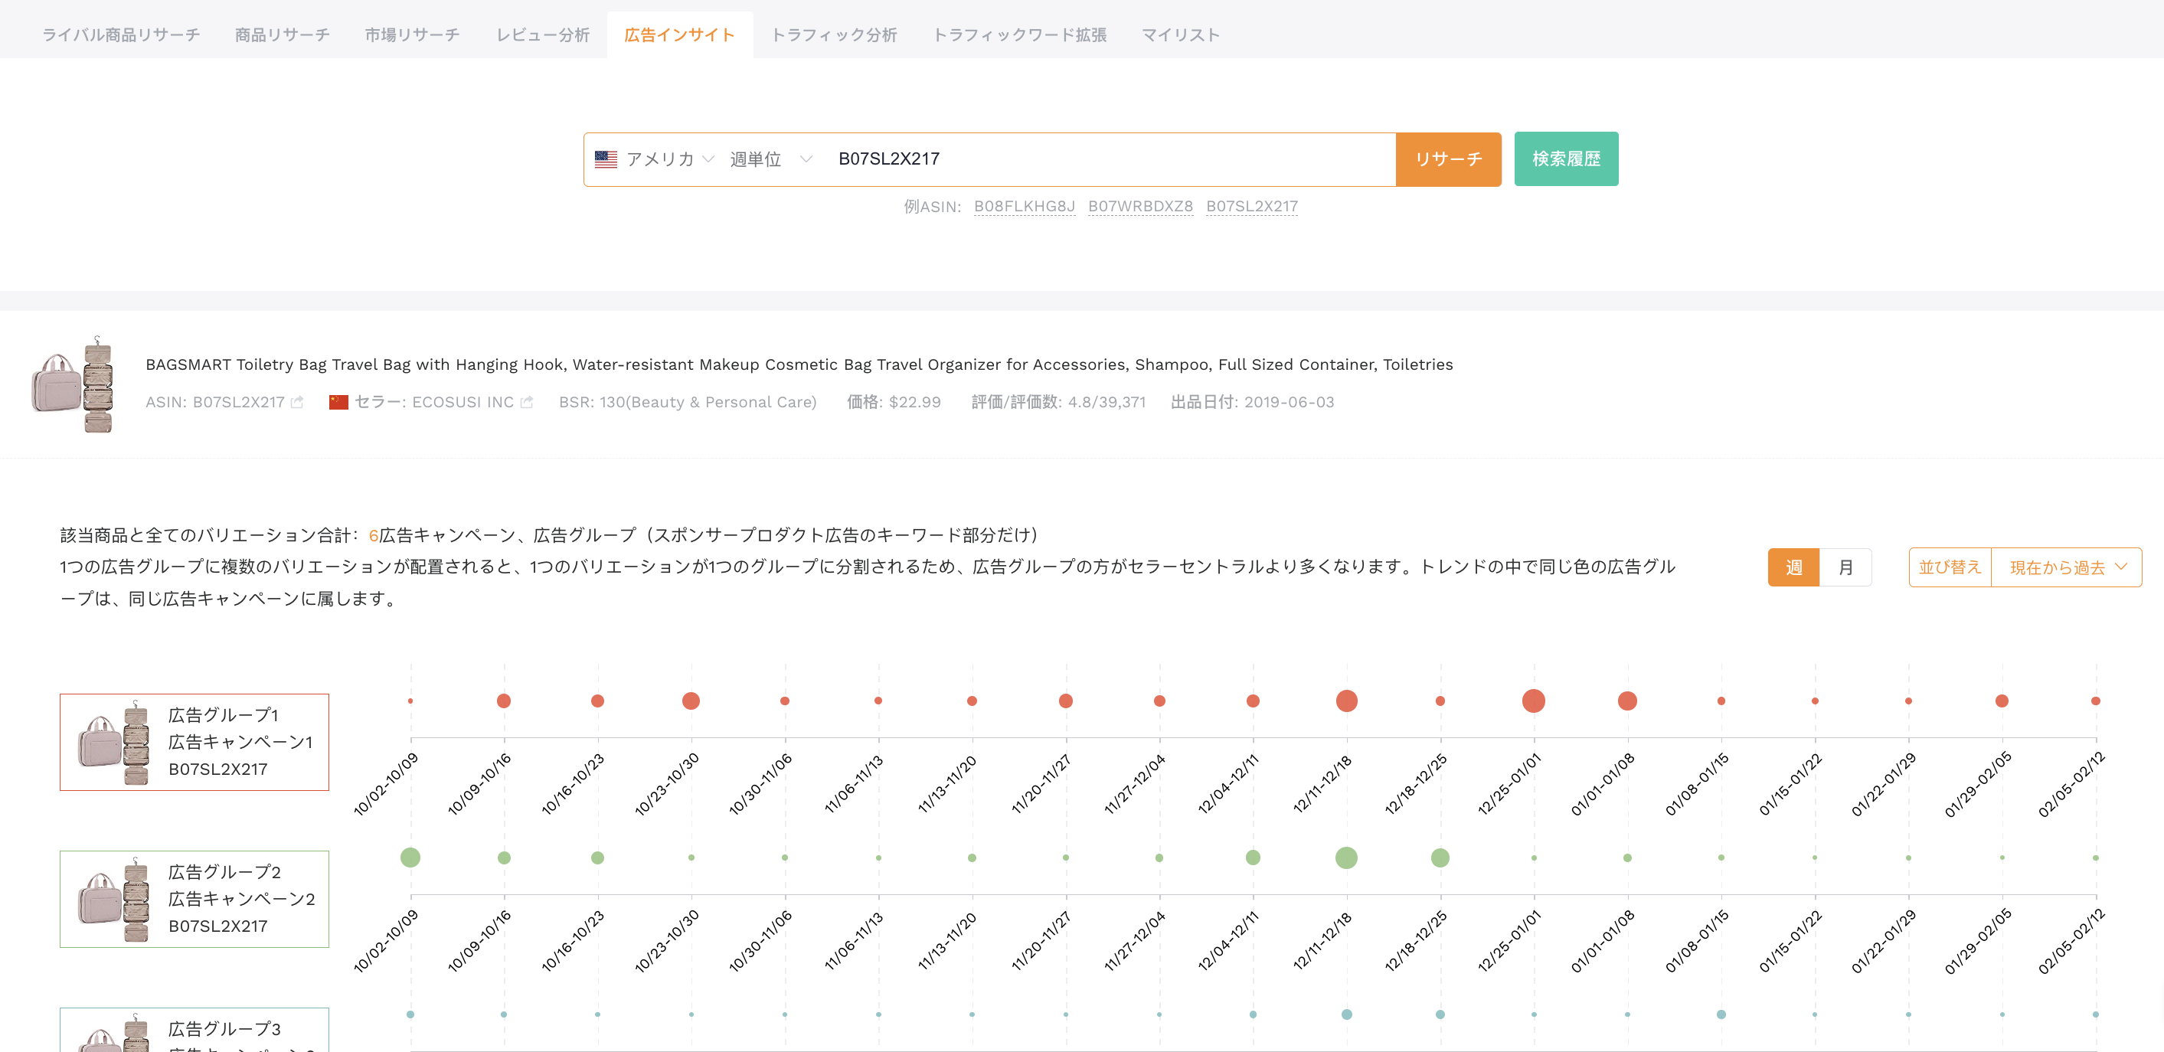Viewport: 2164px width, 1052px height.
Task: Select the 広告グループ2 campaign card
Action: [194, 899]
